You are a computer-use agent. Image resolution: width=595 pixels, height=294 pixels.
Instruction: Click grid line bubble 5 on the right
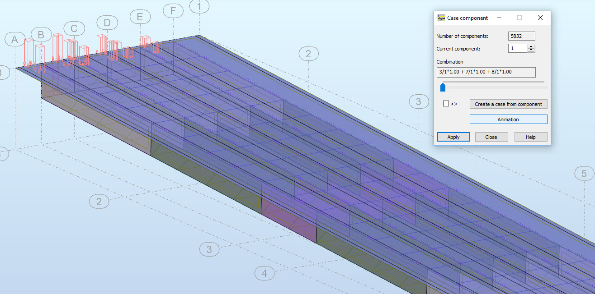584,173
